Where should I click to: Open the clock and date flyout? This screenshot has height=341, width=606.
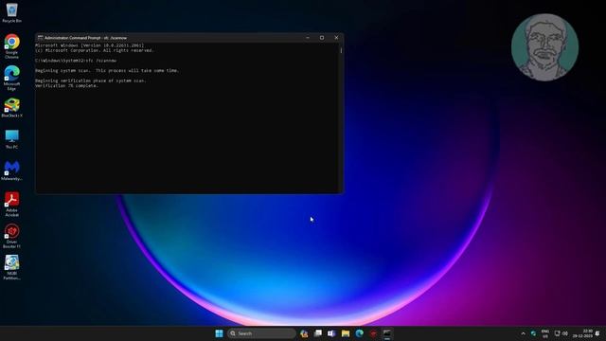coord(583,333)
